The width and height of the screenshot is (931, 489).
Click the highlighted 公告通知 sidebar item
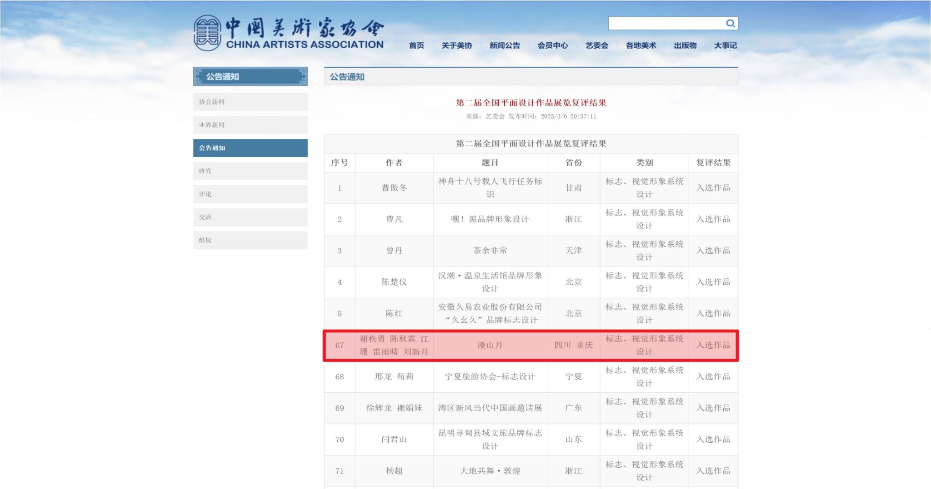coord(250,148)
